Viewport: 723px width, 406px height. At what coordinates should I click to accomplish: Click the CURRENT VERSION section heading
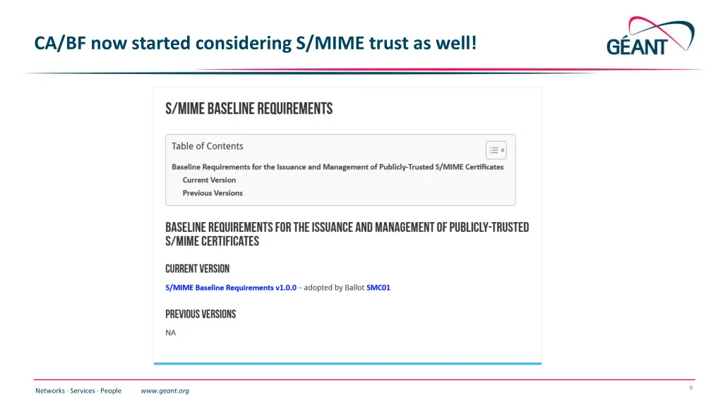(x=197, y=269)
